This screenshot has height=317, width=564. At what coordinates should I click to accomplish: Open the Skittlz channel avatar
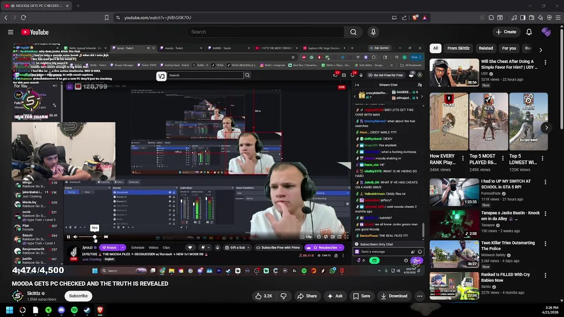coord(18,296)
